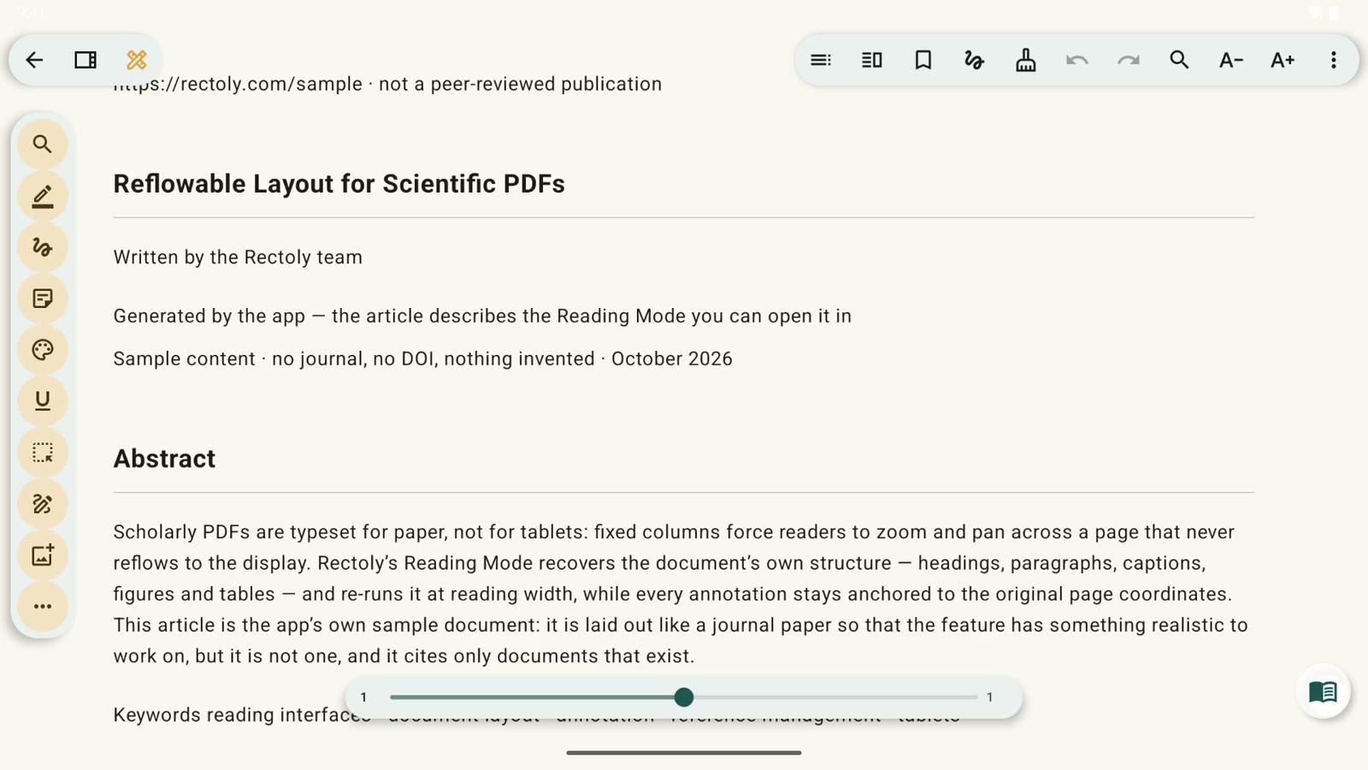Open the three-dot overflow menu at top right
This screenshot has width=1368, height=770.
[1334, 60]
